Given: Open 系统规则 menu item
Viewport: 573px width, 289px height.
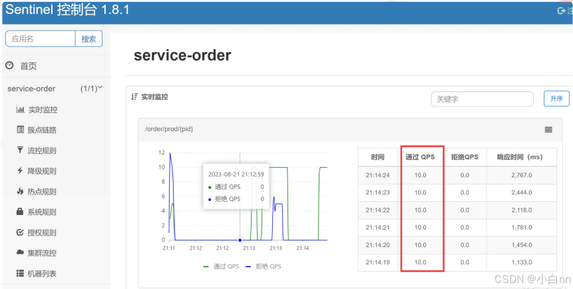Looking at the screenshot, I should coord(42,212).
